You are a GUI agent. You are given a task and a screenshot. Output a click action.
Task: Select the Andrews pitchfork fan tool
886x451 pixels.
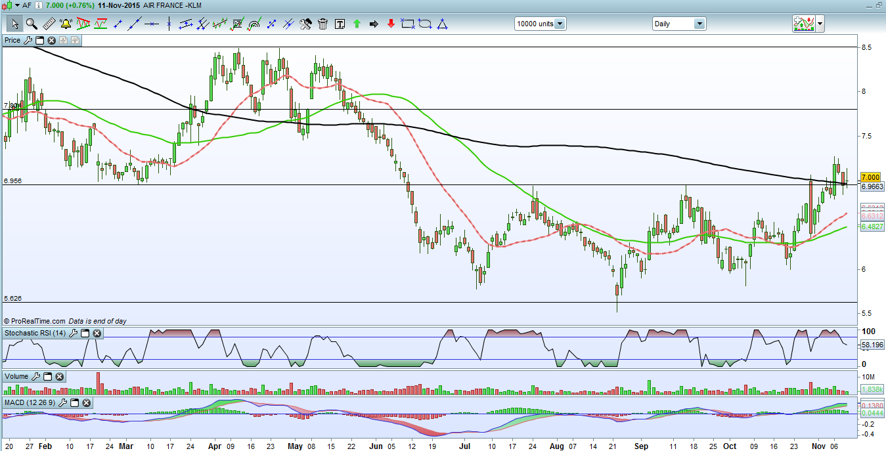(x=203, y=24)
